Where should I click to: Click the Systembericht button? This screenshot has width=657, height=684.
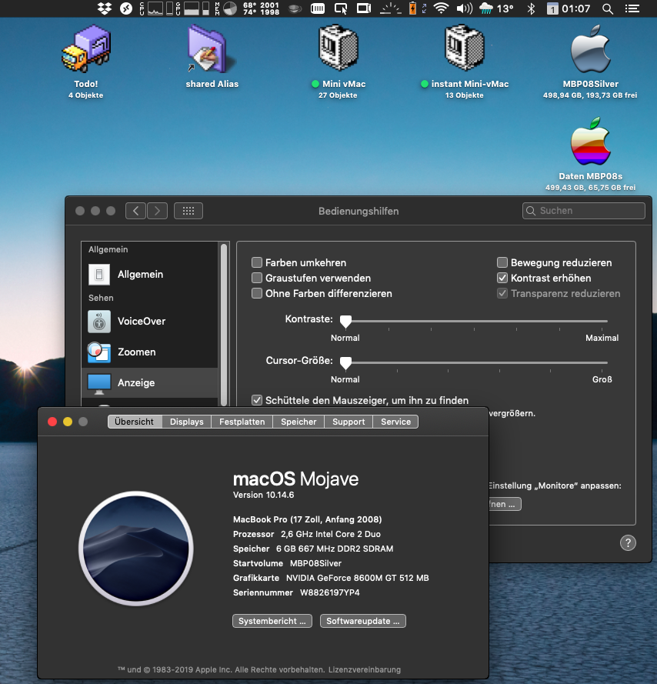point(272,621)
